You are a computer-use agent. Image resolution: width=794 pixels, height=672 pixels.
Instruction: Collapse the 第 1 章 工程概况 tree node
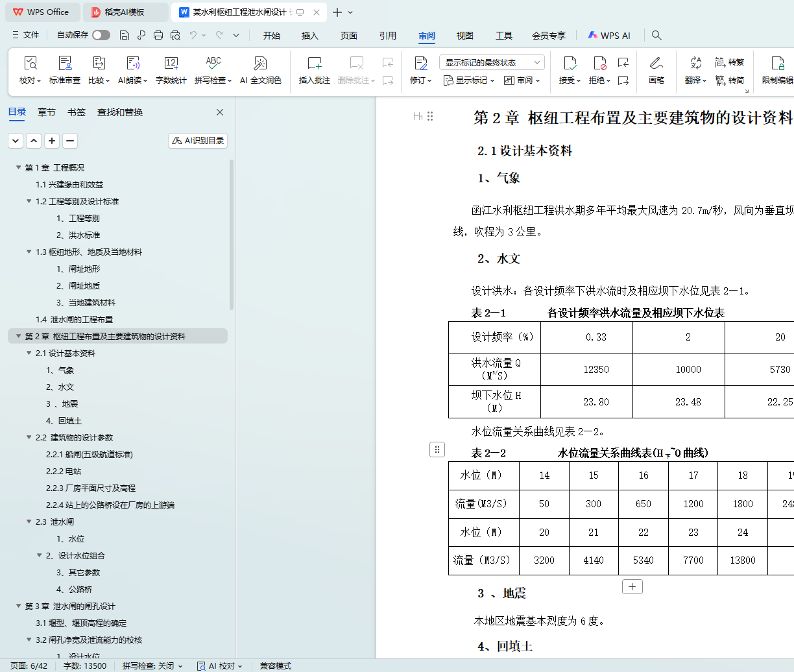click(19, 168)
